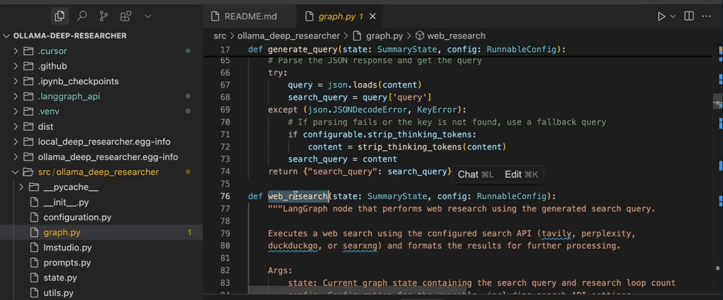Open the run options dropdown arrow
The image size is (723, 300).
pos(673,16)
